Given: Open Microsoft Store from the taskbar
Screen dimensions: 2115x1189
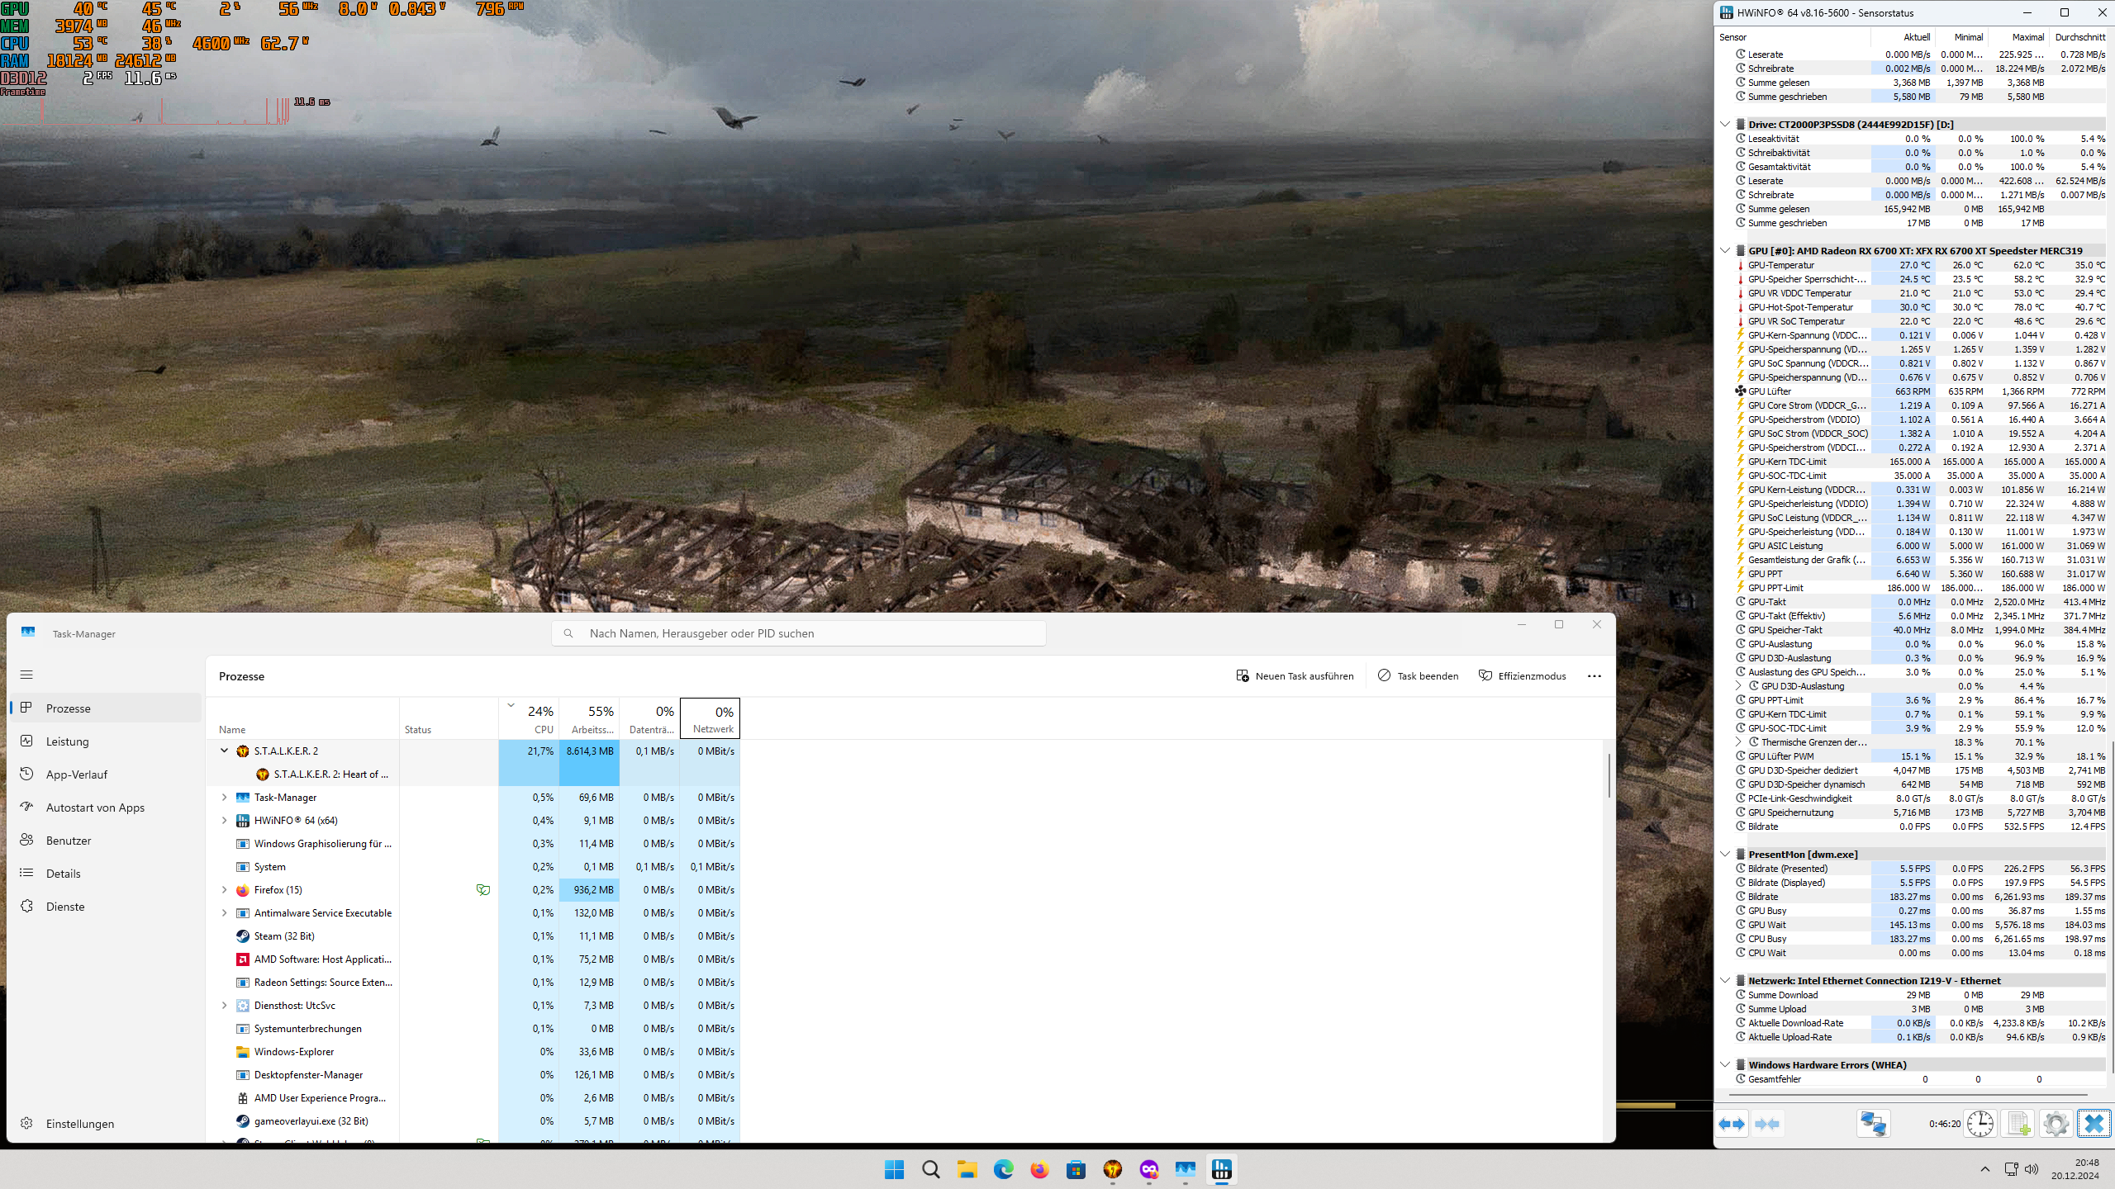Looking at the screenshot, I should coord(1076,1170).
